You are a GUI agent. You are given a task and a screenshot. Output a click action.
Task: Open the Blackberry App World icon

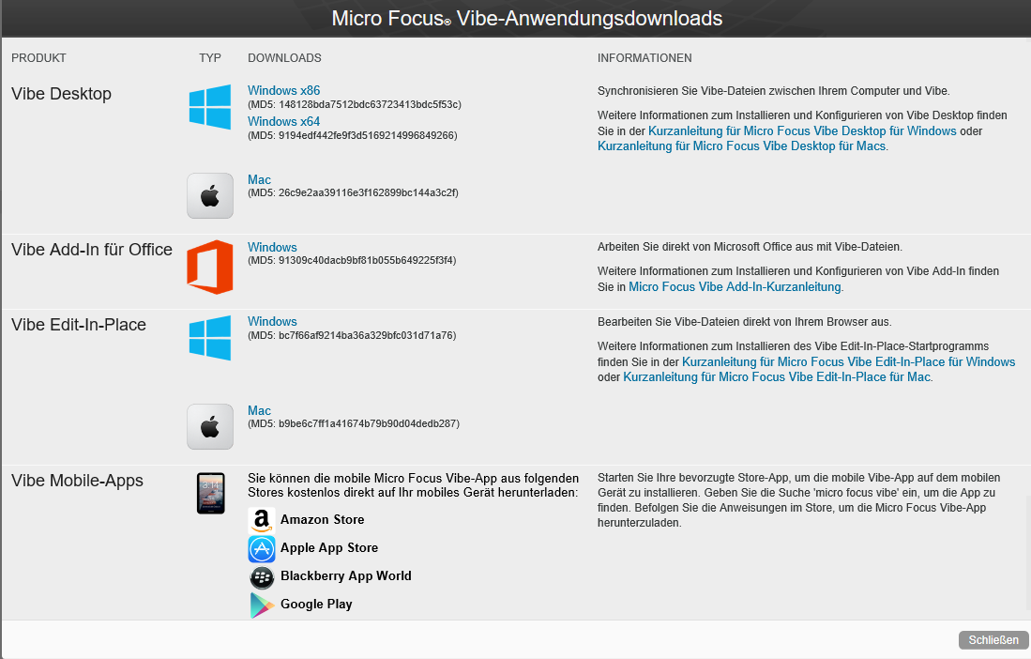coord(262,576)
